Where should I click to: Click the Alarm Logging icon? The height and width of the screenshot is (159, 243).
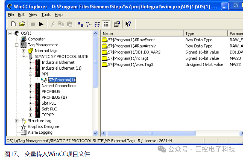24,132
